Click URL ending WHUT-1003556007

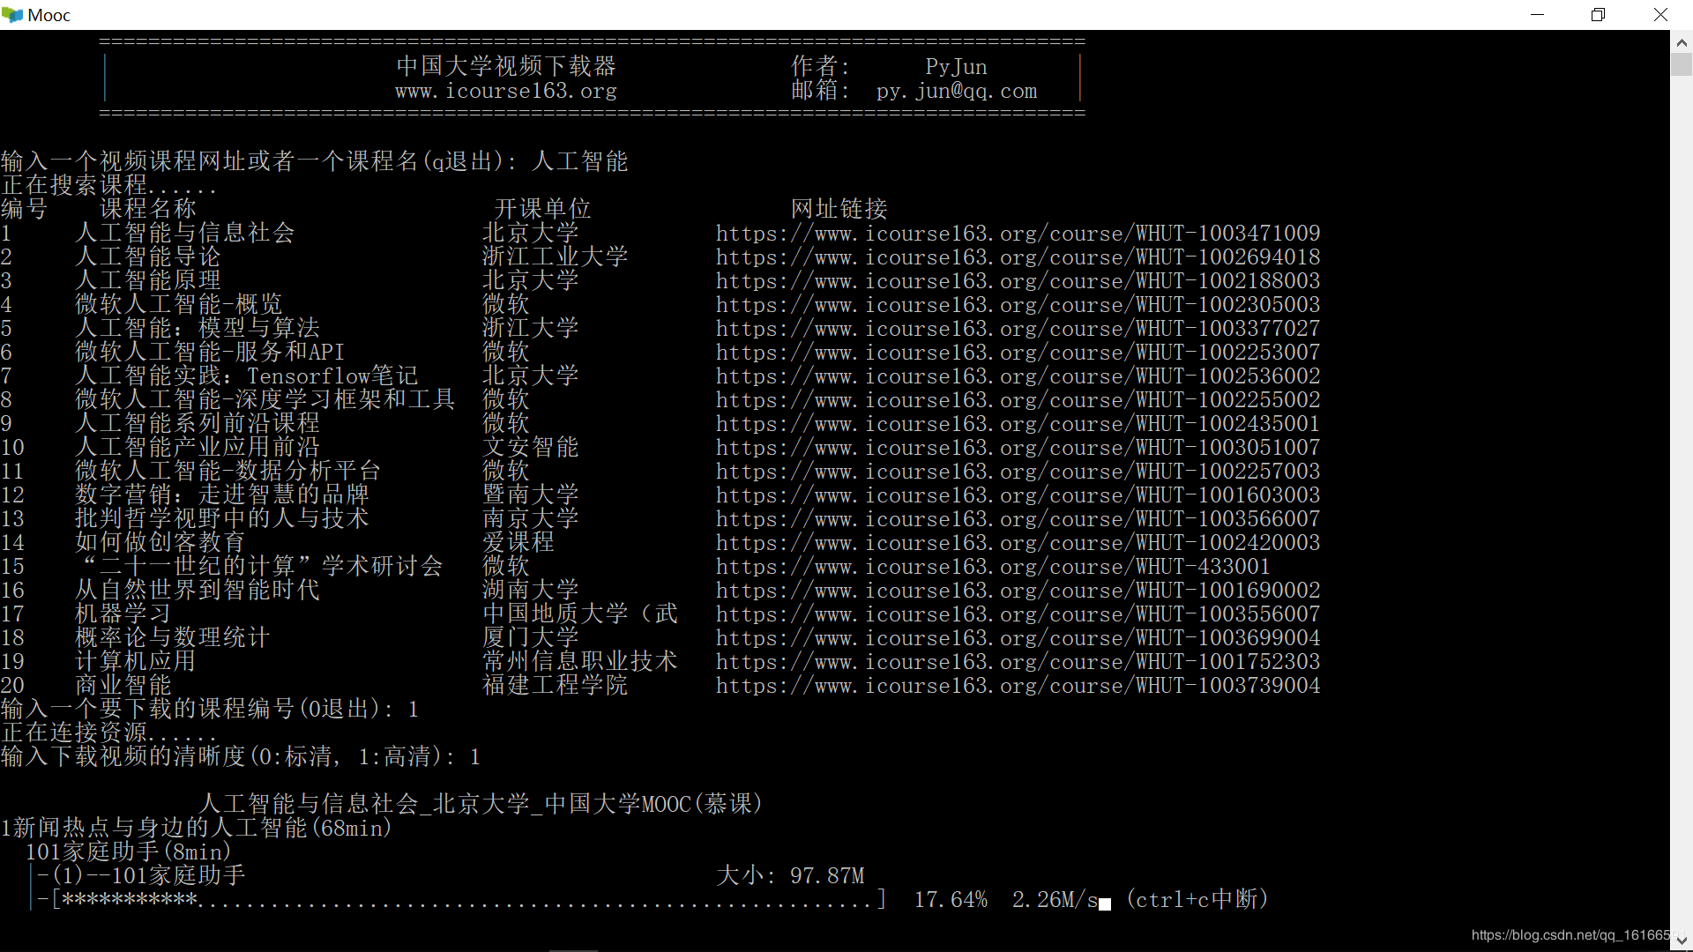pyautogui.click(x=1018, y=614)
